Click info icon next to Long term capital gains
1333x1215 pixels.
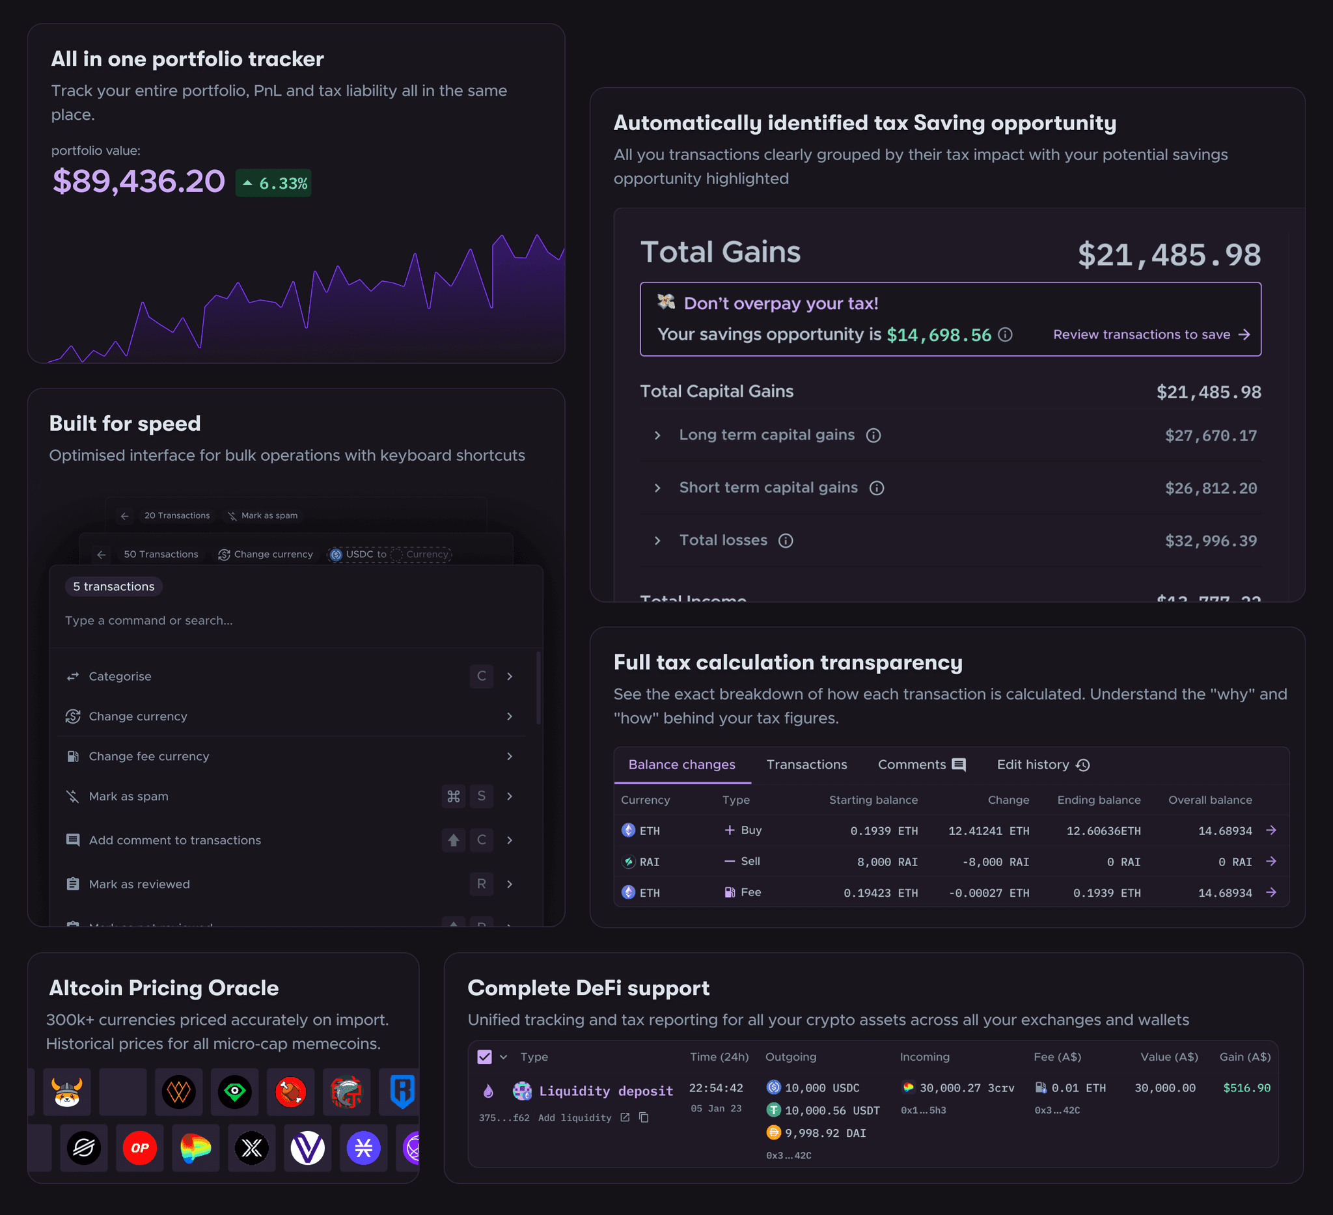[873, 435]
